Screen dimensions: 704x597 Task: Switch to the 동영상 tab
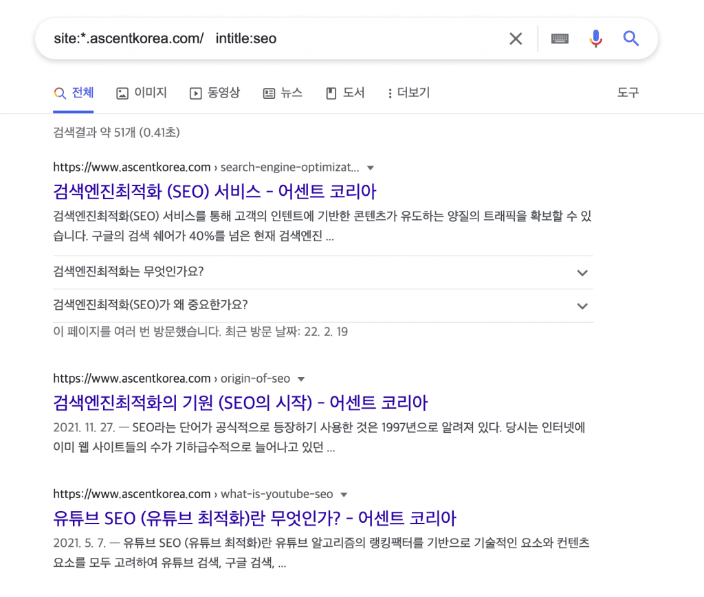(214, 93)
